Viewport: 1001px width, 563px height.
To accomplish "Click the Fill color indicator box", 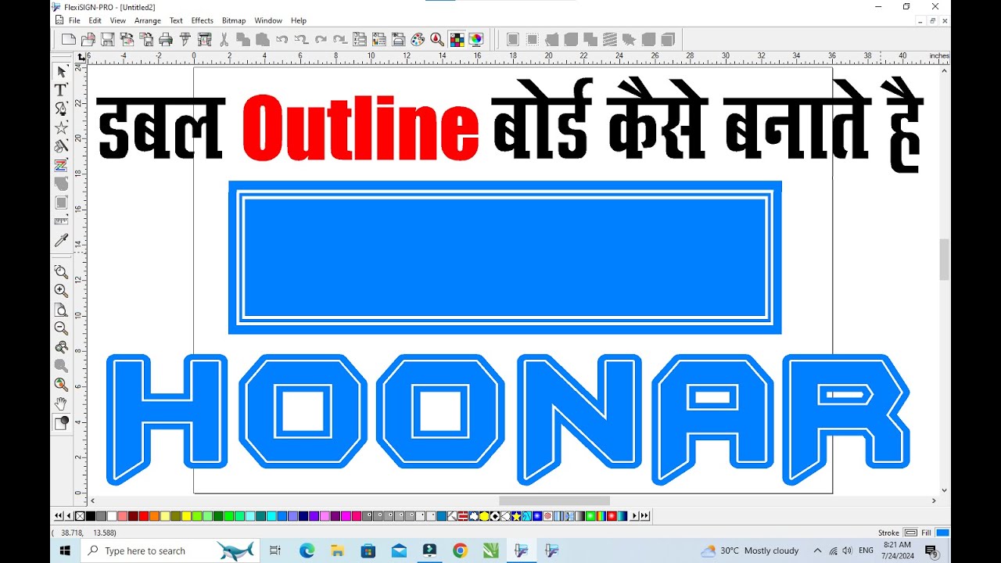I will click(x=942, y=533).
